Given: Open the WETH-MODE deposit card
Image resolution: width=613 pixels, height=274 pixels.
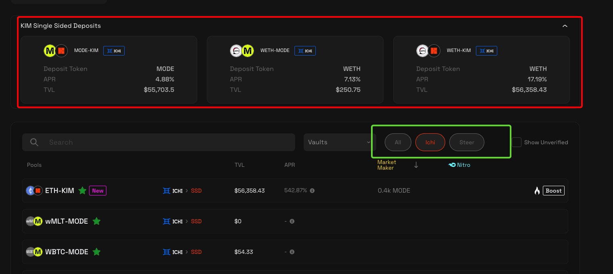Looking at the screenshot, I should point(295,70).
